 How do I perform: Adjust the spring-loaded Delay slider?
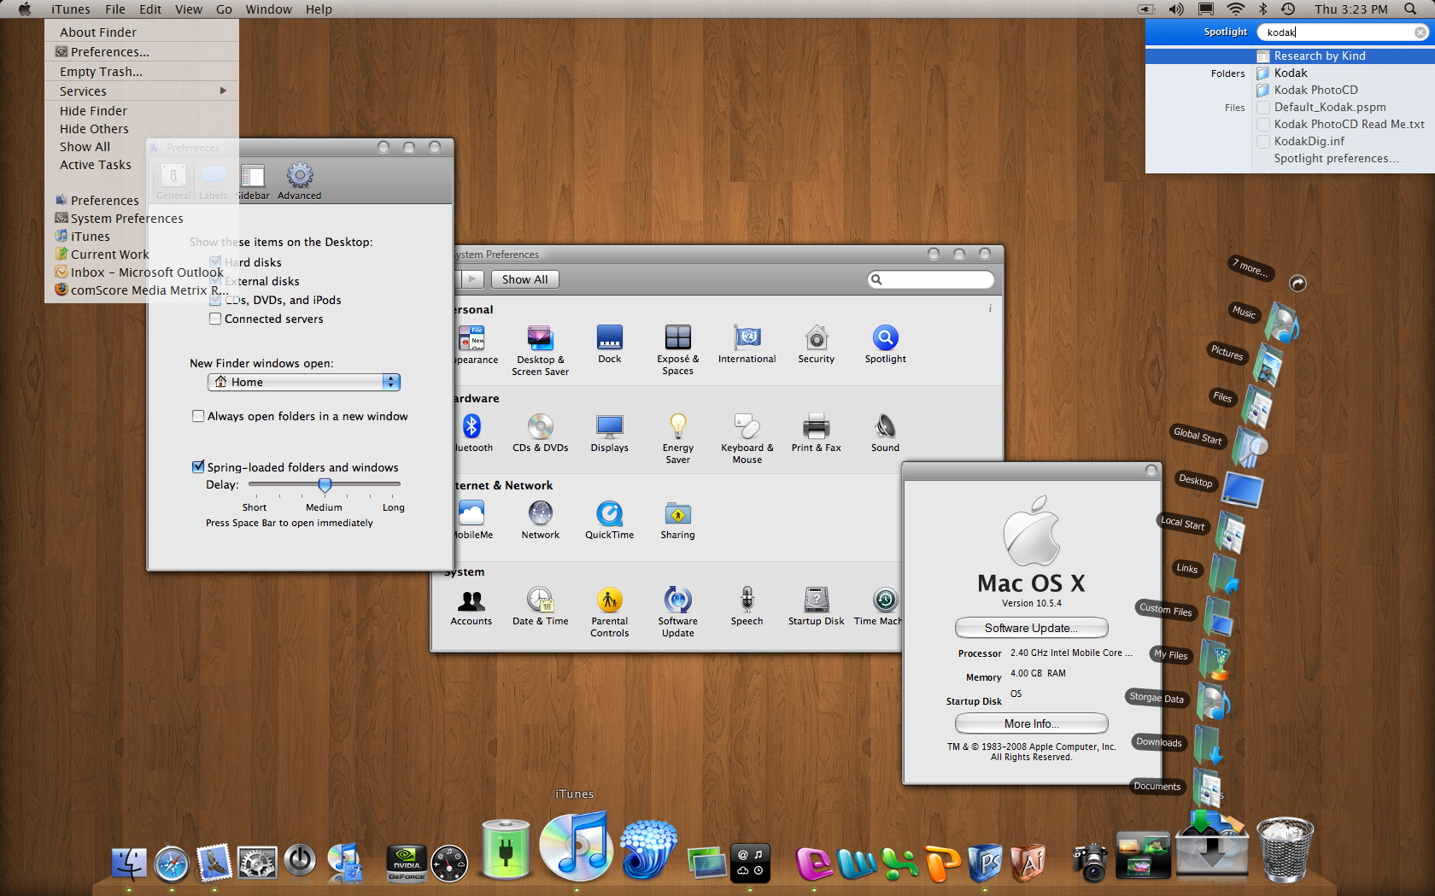pos(325,485)
